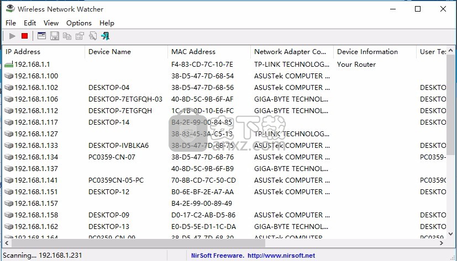Sort by the MAC Address column header
This screenshot has width=457, height=261.
[x=209, y=51]
